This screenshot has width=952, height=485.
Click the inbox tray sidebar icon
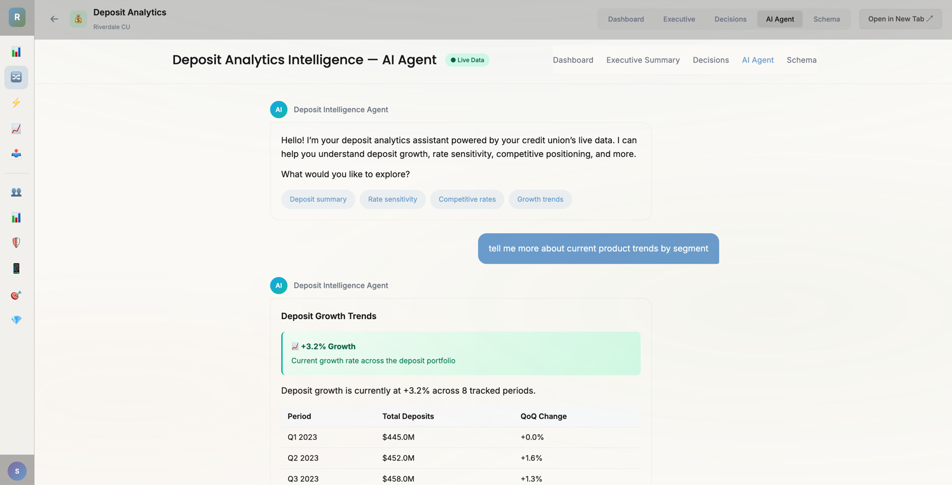(16, 154)
